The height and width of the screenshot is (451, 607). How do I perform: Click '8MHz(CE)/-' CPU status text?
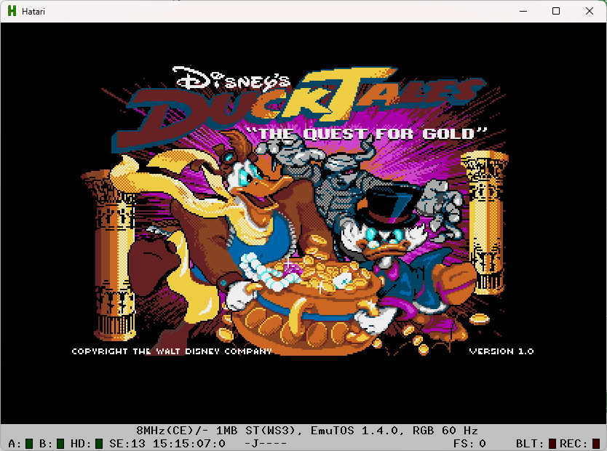coord(172,431)
